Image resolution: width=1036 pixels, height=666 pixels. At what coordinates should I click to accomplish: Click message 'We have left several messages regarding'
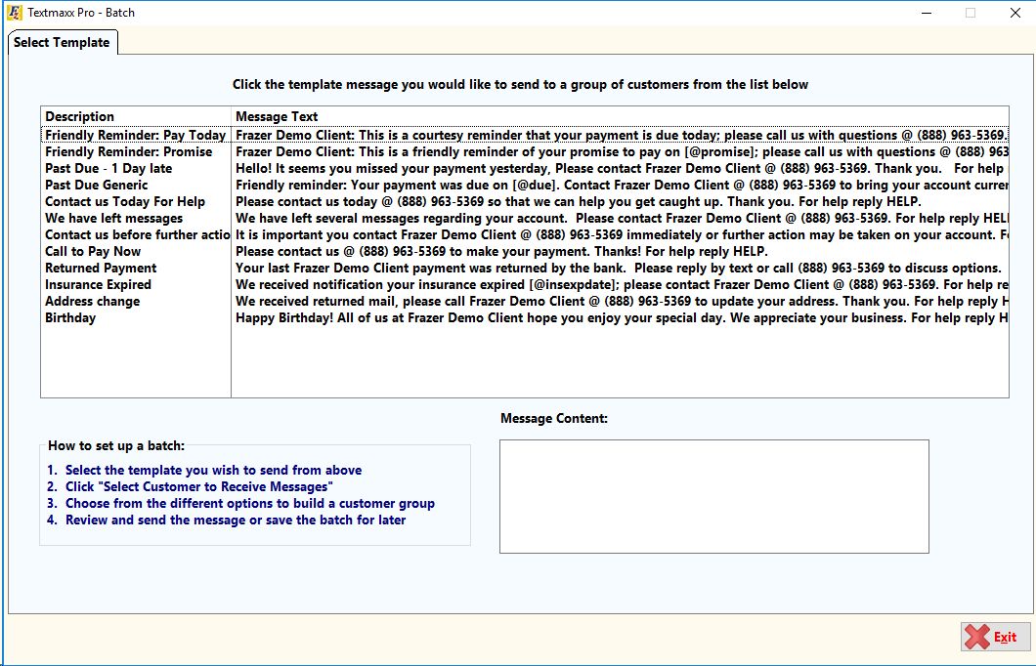[621, 218]
